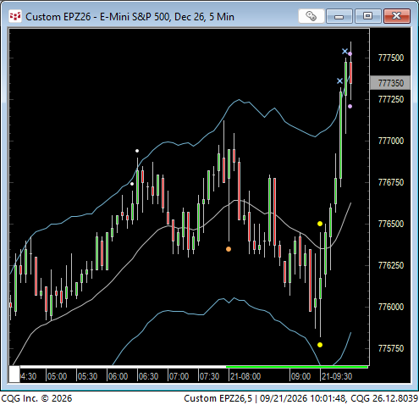Click the green session bar above time axis

pos(297,367)
